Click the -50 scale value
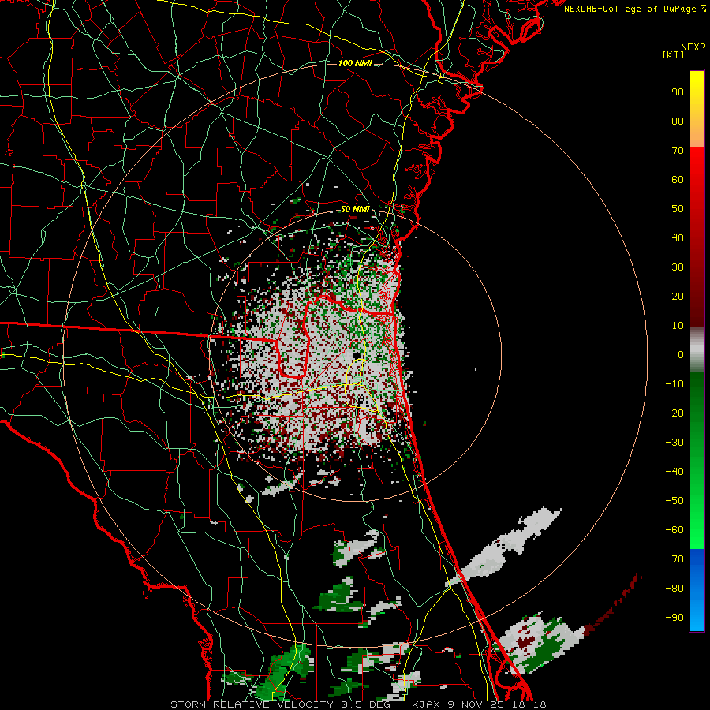 (674, 501)
